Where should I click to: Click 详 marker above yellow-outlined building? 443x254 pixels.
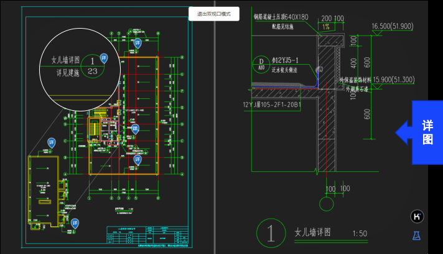click(x=50, y=141)
